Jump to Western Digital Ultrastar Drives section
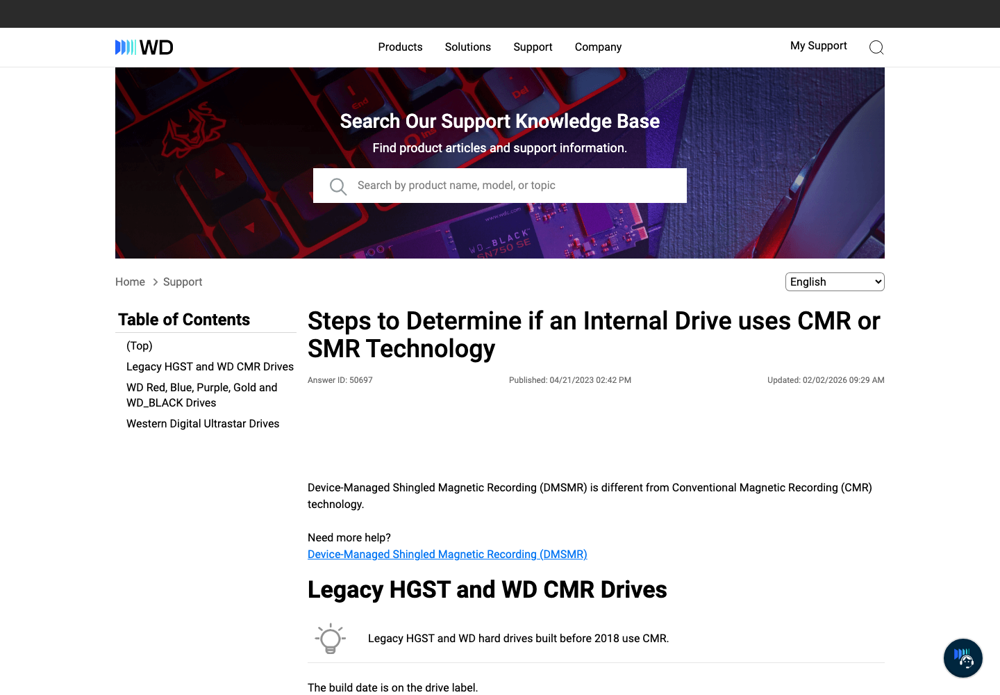Image resolution: width=1000 pixels, height=695 pixels. [203, 424]
